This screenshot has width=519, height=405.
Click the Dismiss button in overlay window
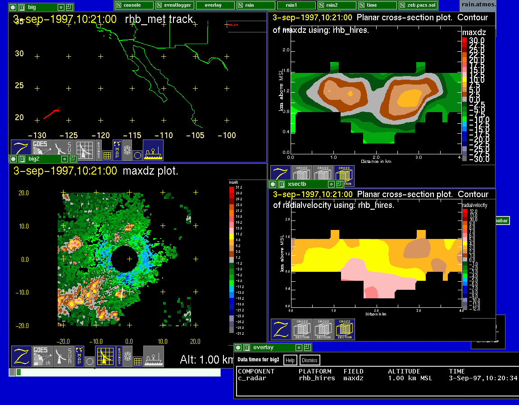point(310,360)
